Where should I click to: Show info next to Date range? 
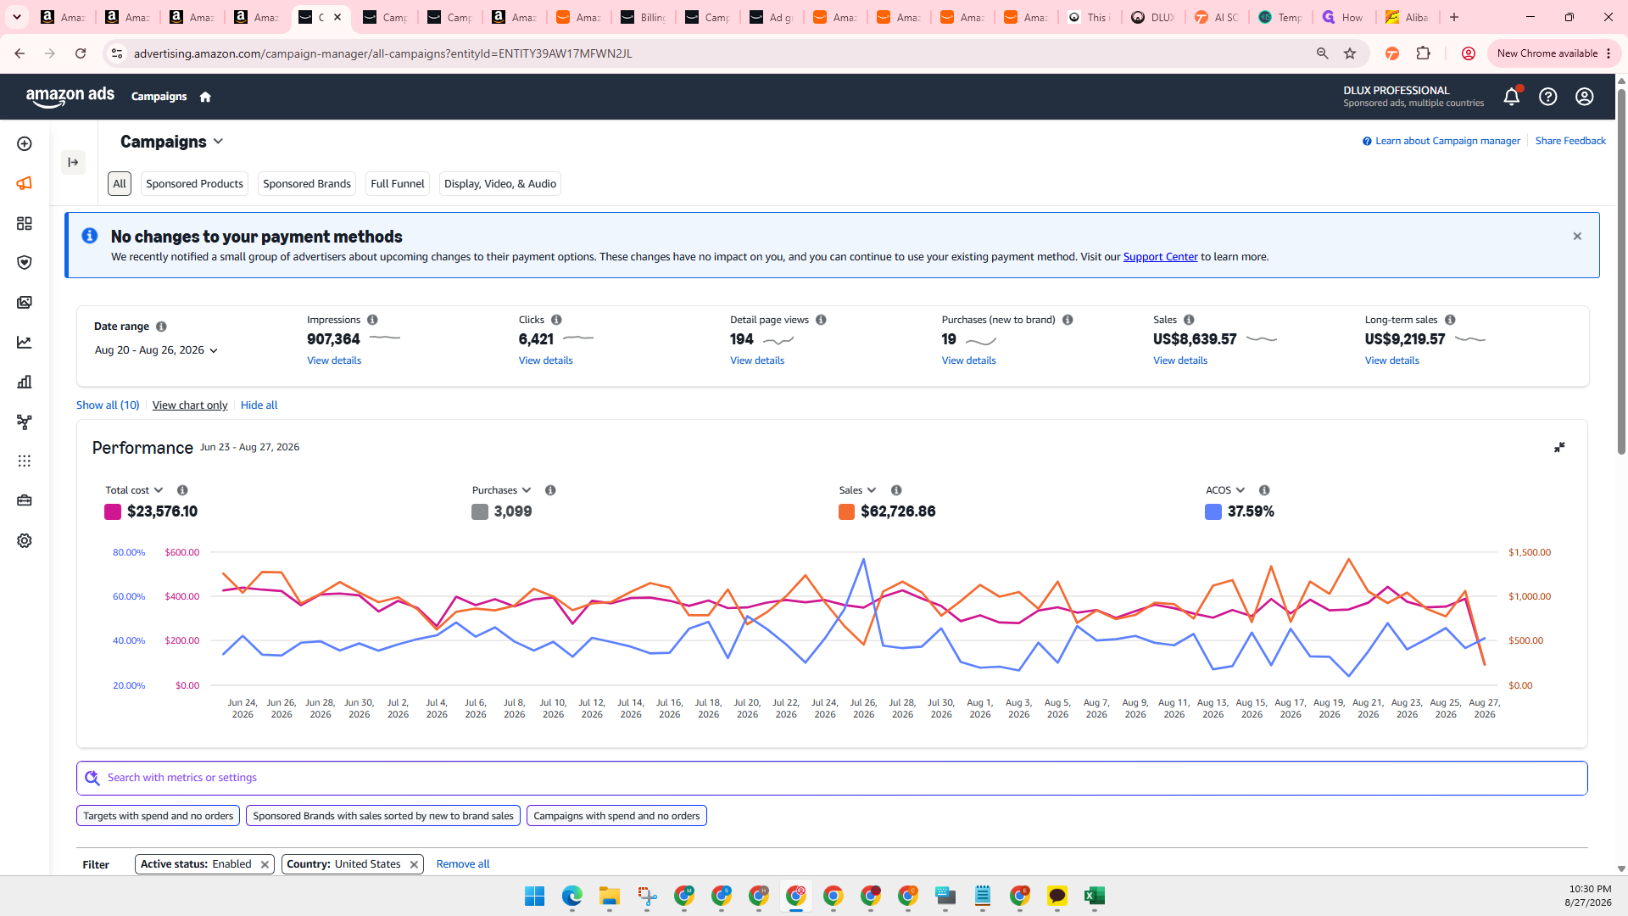(x=161, y=327)
